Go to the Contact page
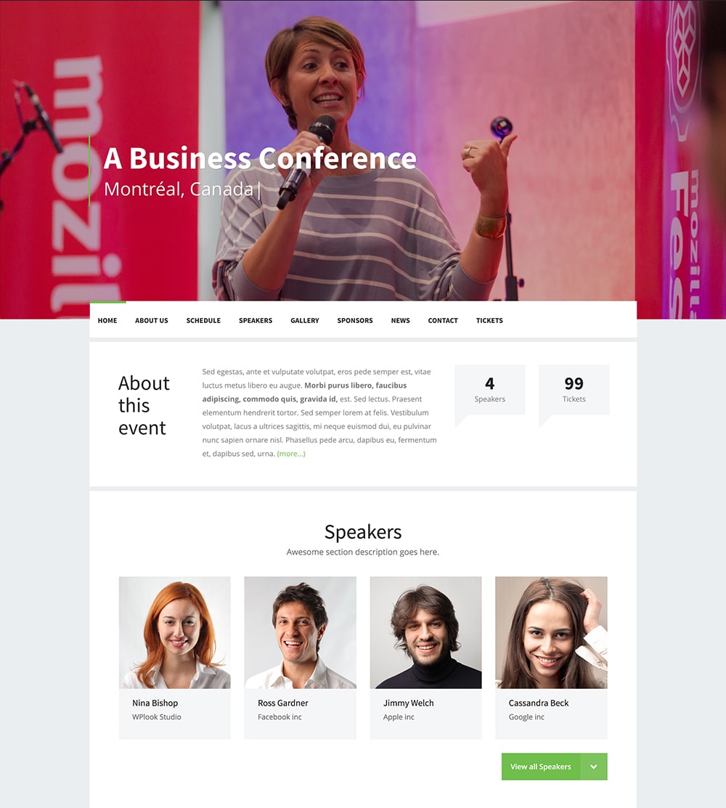726x808 pixels. pyautogui.click(x=443, y=321)
